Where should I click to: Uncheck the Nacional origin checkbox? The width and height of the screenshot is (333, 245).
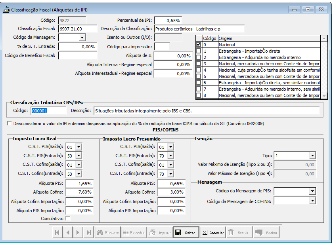[199, 45]
